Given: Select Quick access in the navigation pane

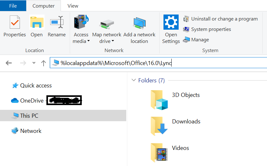Looking at the screenshot, I should pos(36,86).
